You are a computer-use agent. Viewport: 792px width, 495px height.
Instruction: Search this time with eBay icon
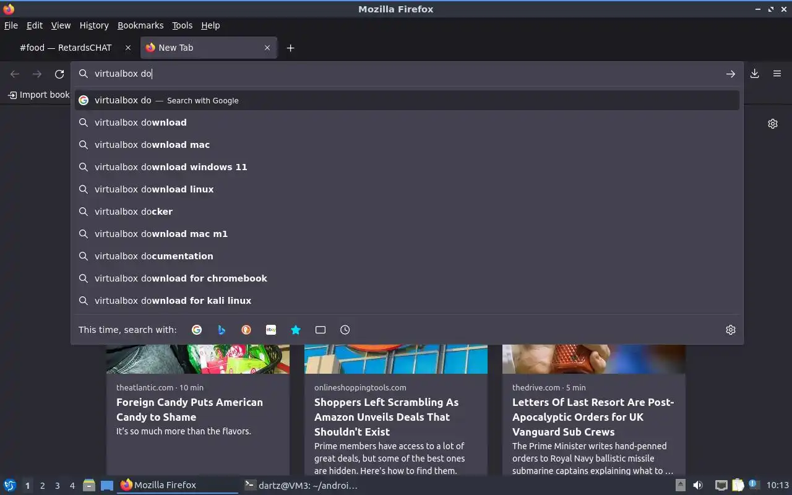pos(271,330)
